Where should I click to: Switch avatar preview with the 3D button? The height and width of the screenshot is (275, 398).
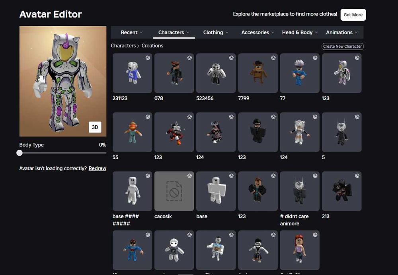95,127
